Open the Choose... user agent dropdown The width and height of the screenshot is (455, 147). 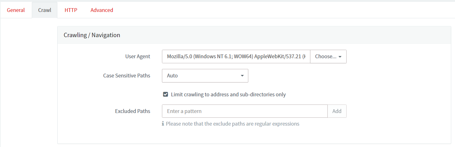coord(328,57)
